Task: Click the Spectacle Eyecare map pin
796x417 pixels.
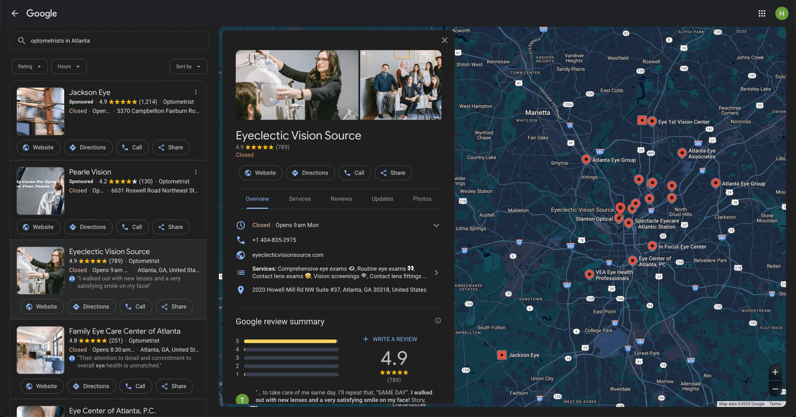Action: pyautogui.click(x=629, y=222)
